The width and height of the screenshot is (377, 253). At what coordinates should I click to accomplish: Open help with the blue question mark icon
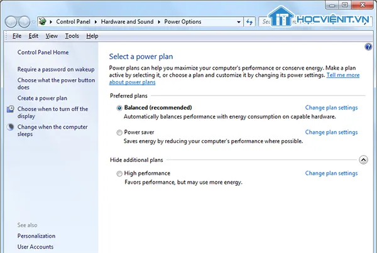pos(368,47)
